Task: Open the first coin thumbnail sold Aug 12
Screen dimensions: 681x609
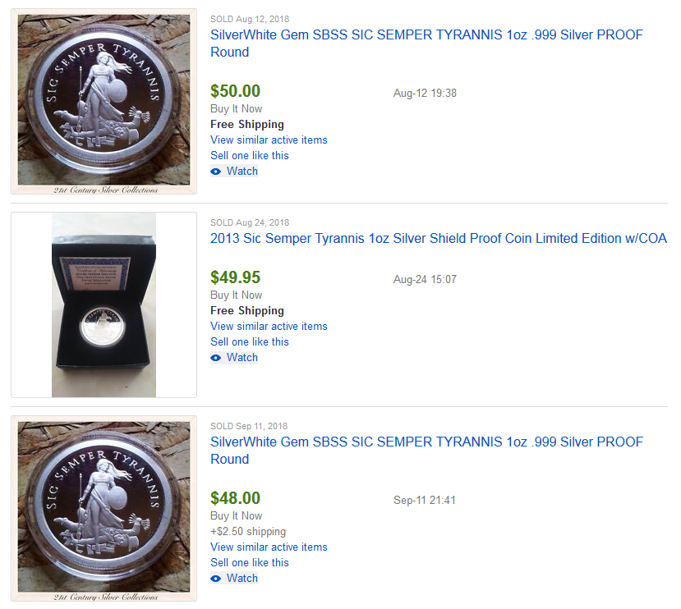Action: [104, 101]
